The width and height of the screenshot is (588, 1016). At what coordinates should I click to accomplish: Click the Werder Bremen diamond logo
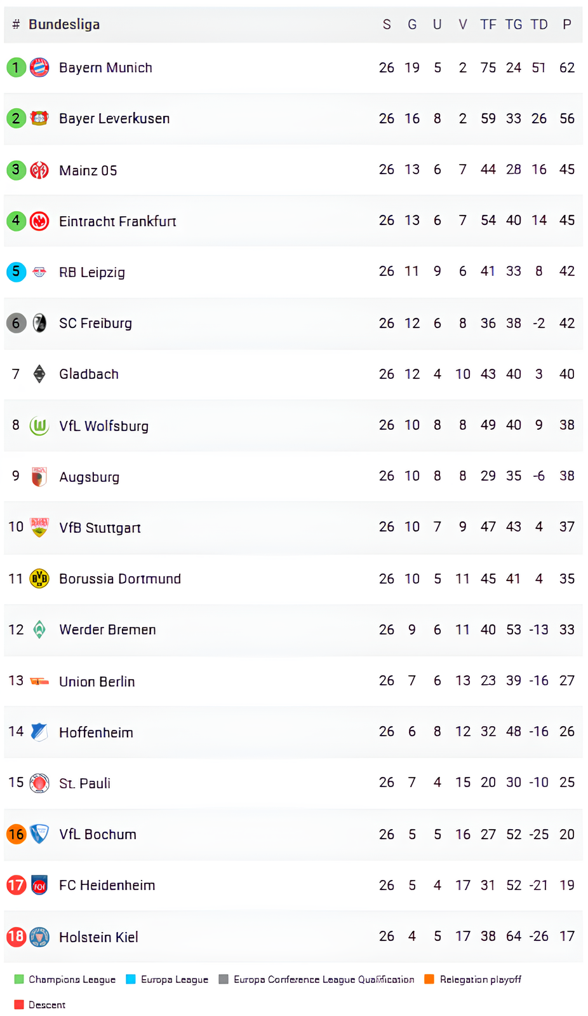[x=39, y=629]
